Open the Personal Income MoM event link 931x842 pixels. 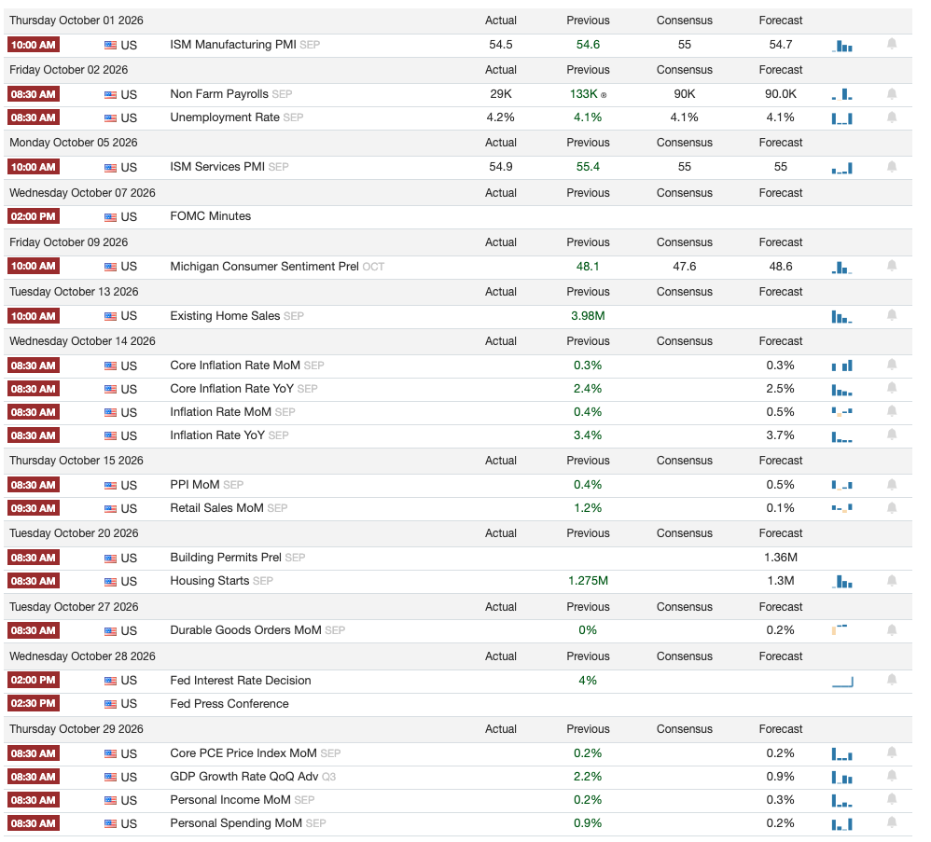[x=230, y=800]
